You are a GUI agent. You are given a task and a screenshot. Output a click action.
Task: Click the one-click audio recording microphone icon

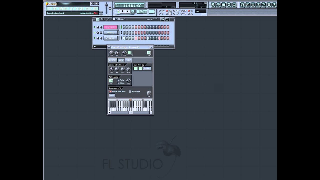tap(263, 5)
